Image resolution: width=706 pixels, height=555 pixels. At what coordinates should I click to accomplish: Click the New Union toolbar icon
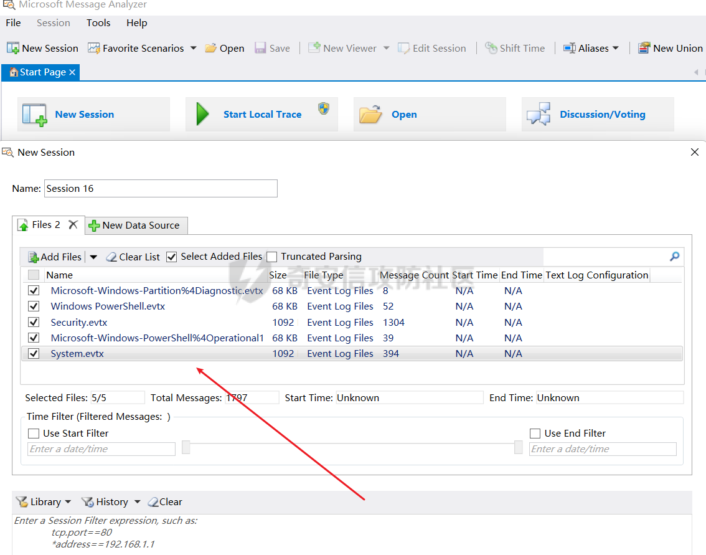pos(644,48)
